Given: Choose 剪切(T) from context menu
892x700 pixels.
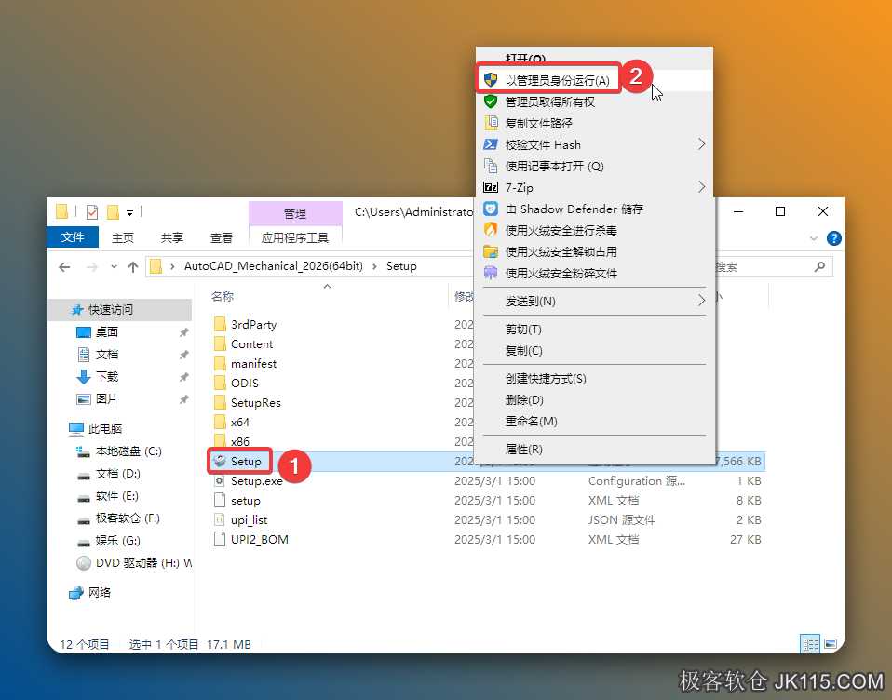Looking at the screenshot, I should click(x=594, y=330).
